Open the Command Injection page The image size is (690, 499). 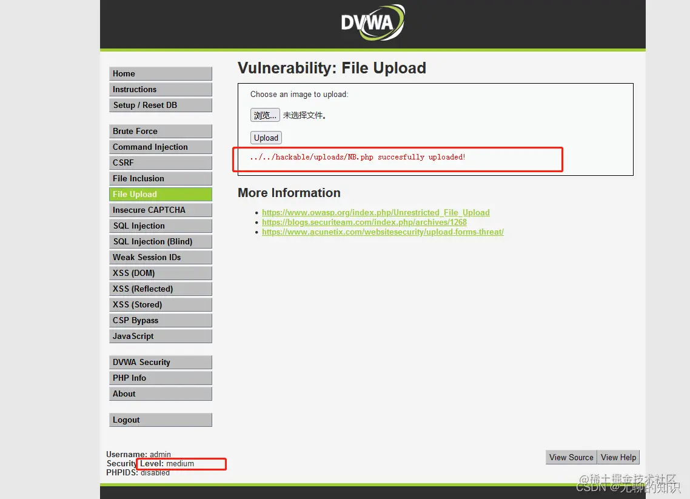(161, 147)
